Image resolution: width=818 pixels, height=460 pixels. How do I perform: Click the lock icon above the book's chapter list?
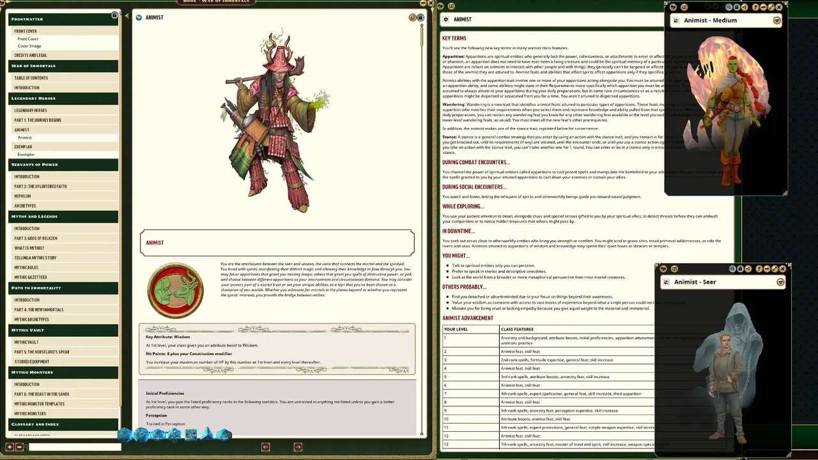[114, 15]
